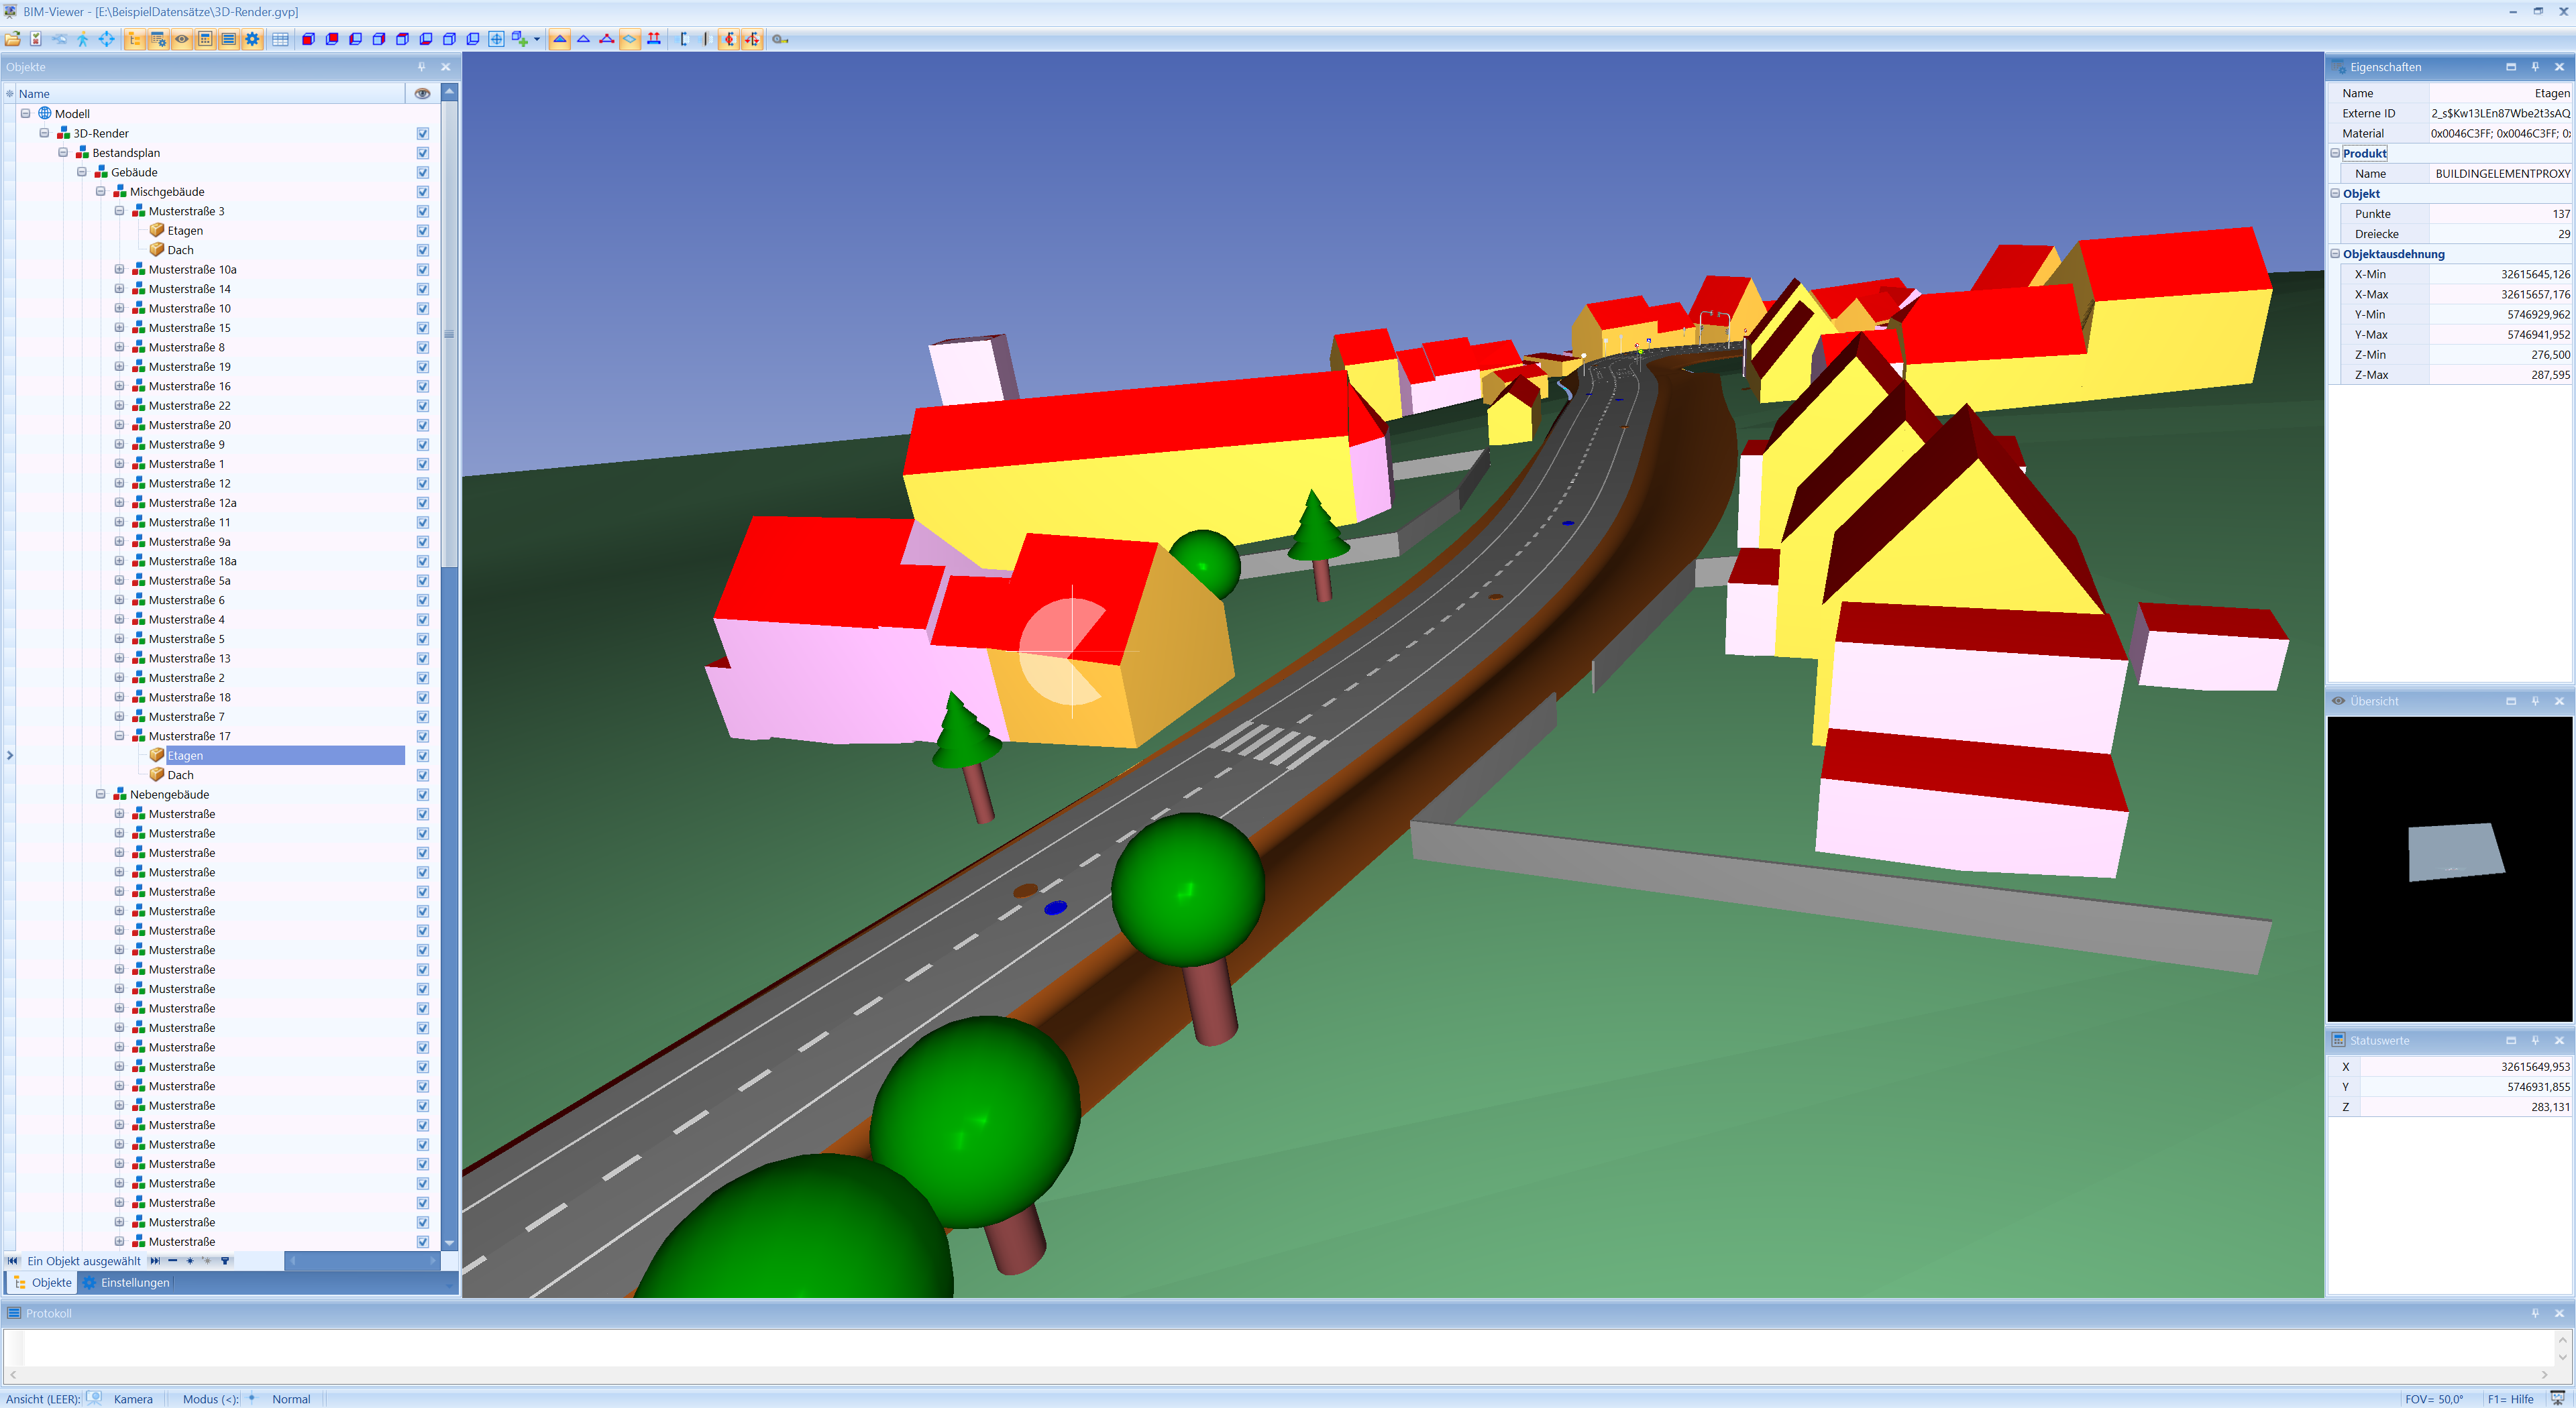Switch to the Einstellungen tab
This screenshot has width=2576, height=1408.
(126, 1282)
